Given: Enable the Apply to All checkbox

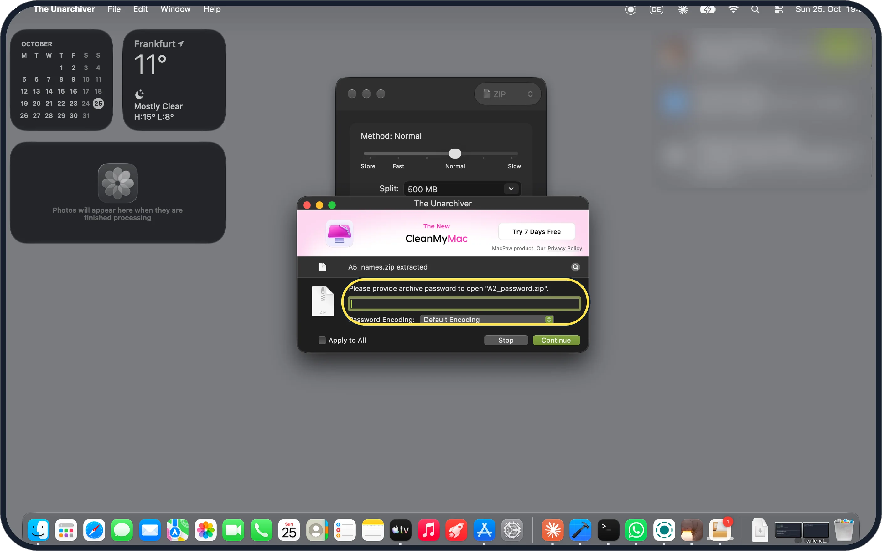Looking at the screenshot, I should click(322, 340).
